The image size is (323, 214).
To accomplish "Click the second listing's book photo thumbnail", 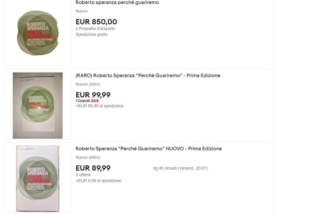I will (x=38, y=106).
